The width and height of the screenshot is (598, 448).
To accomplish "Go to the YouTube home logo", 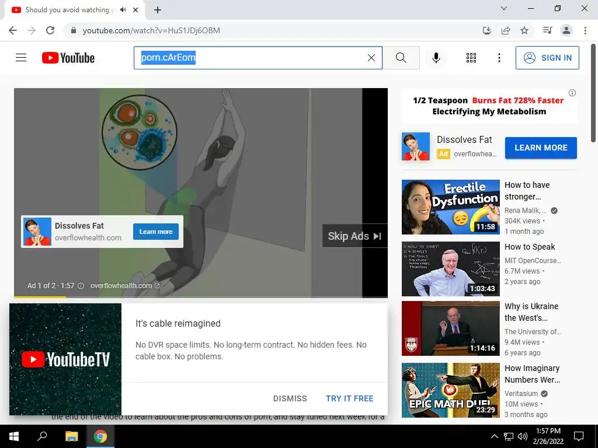I will point(68,58).
